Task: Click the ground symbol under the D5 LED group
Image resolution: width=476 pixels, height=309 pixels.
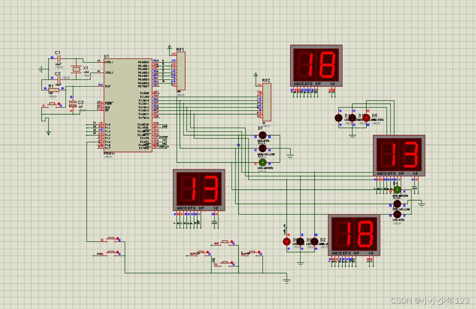Action: click(x=352, y=136)
